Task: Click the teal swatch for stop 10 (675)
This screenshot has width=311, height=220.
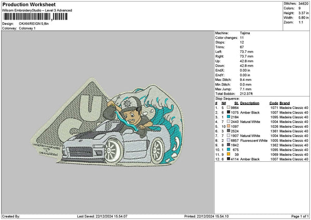Action: coord(229,149)
